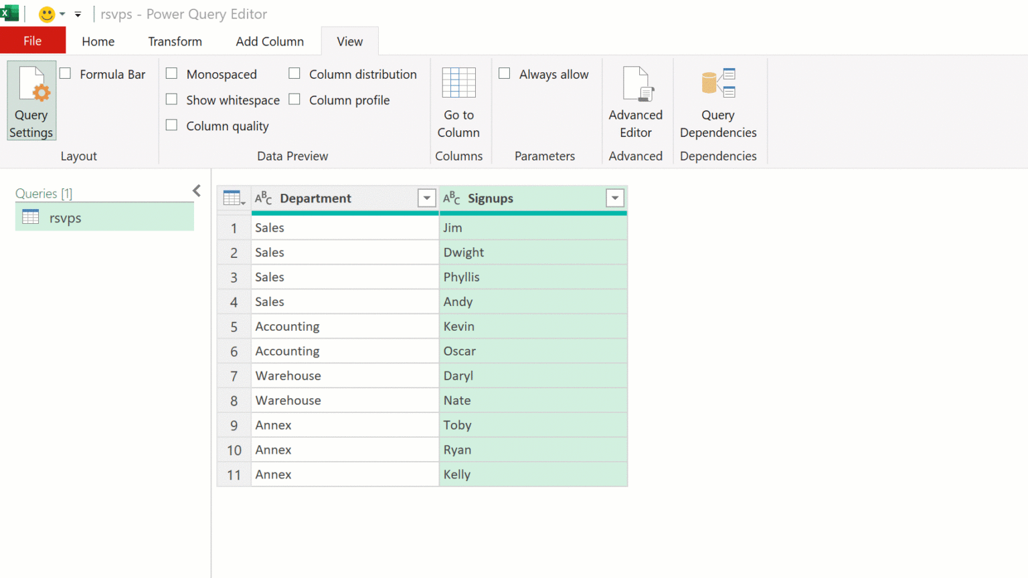Screen dimensions: 1028x578
Task: Collapse the Queries pane
Action: click(x=197, y=191)
